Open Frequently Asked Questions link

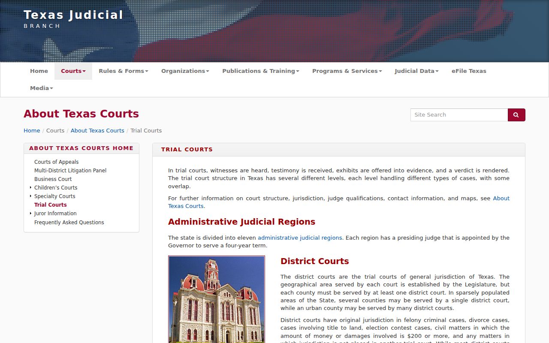pyautogui.click(x=69, y=223)
